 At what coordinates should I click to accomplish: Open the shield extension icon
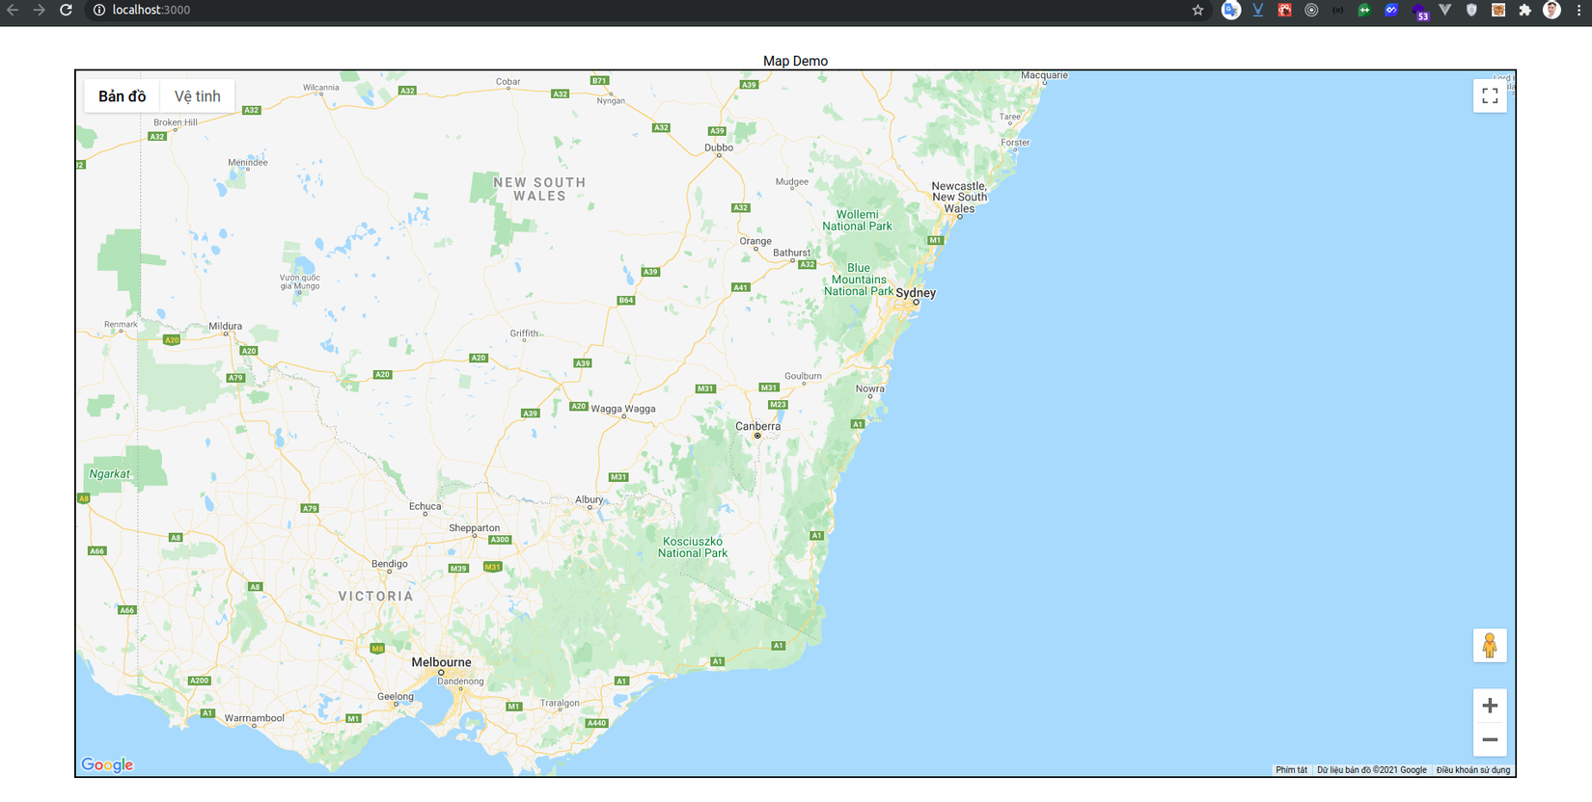[x=1471, y=10]
